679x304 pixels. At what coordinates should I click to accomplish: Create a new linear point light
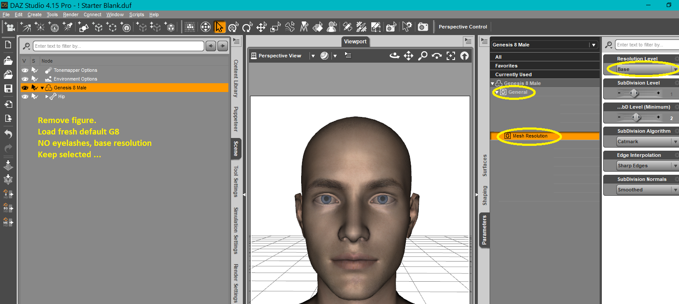54,27
